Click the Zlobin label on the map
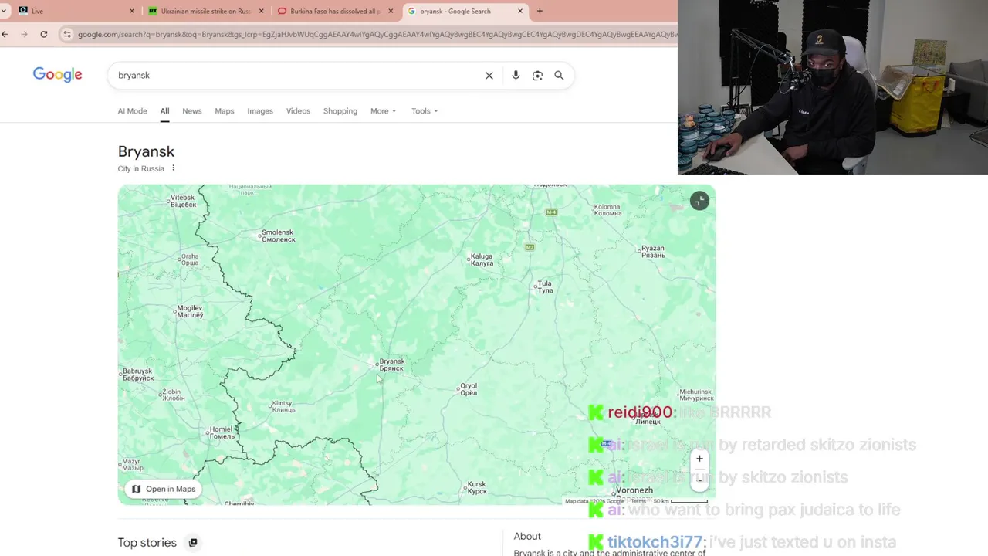The height and width of the screenshot is (556, 988). click(172, 395)
